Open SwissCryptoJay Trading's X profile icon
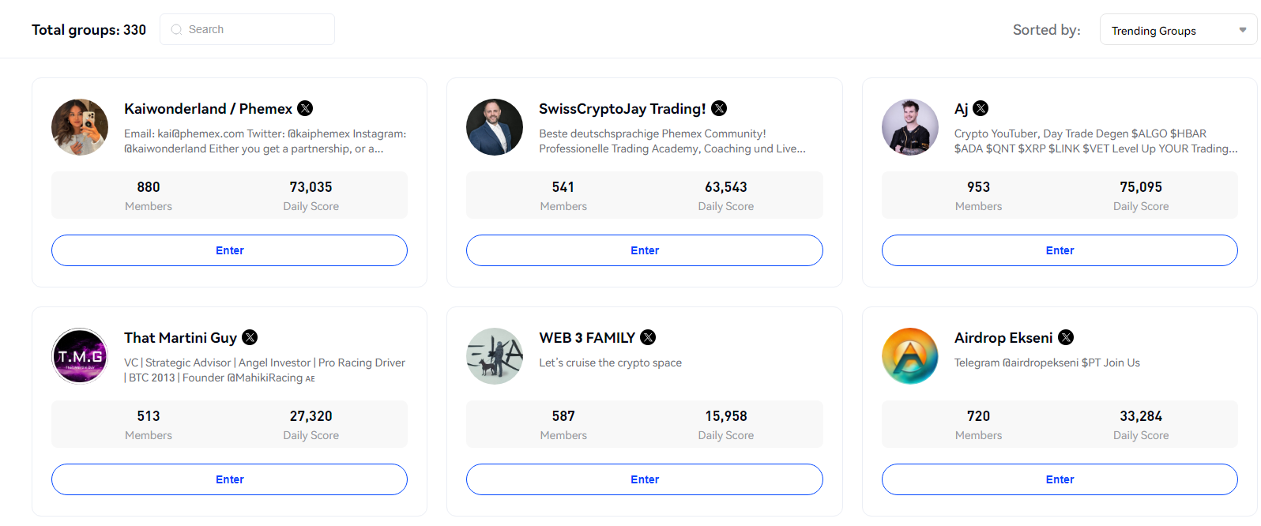Screen dimensions: 1261x526 click(x=719, y=108)
